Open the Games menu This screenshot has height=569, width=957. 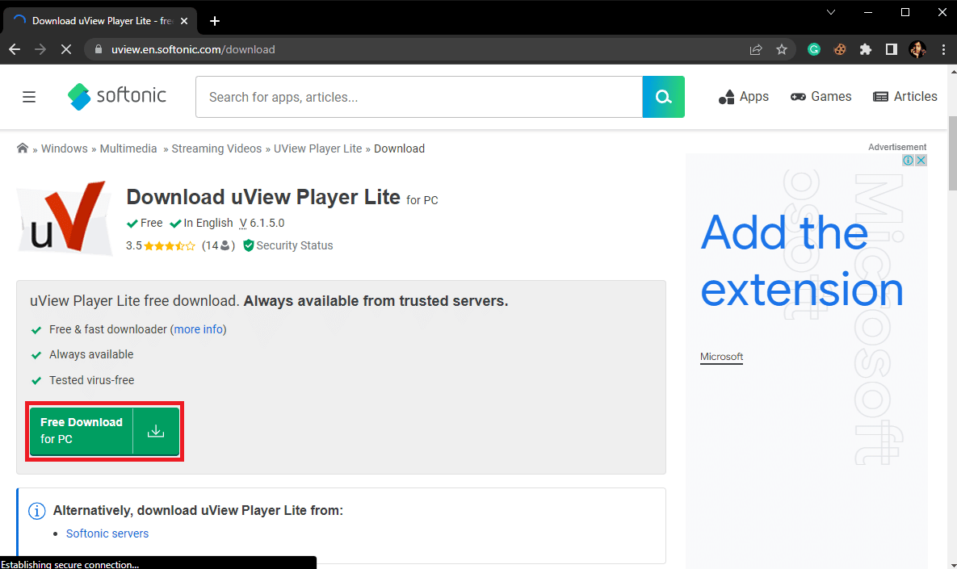click(x=821, y=96)
